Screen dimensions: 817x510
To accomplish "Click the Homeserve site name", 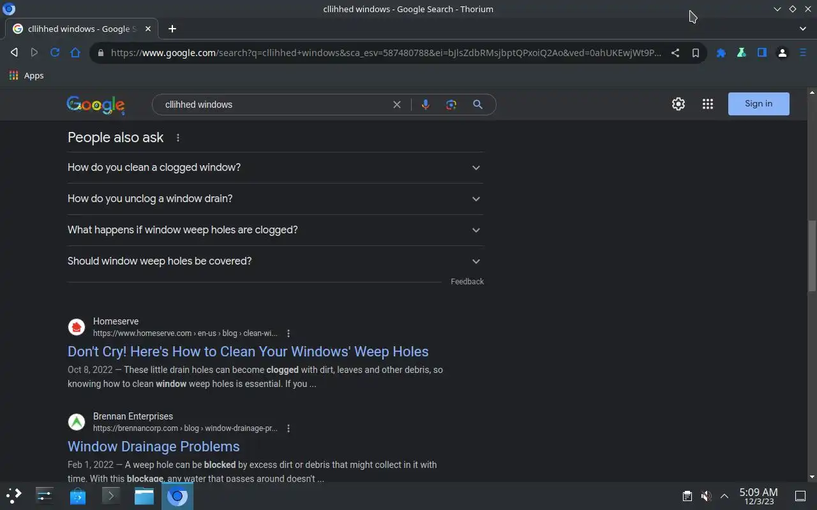I will tap(116, 321).
